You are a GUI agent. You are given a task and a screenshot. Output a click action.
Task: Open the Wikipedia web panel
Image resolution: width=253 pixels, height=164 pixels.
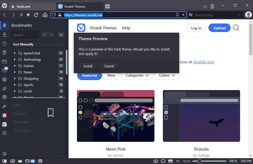tap(4, 124)
